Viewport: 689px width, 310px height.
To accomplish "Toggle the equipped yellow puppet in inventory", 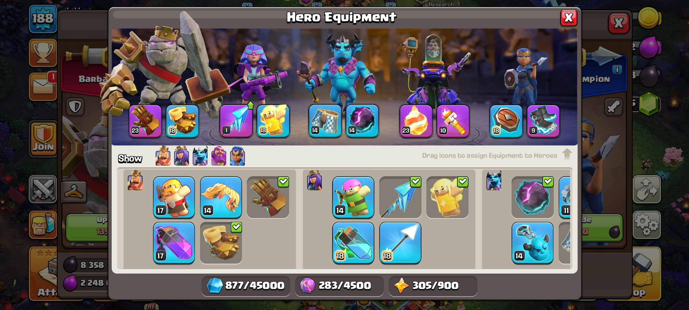I will tap(447, 197).
